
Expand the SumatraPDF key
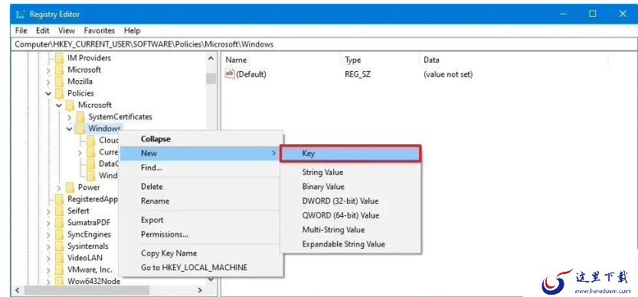[x=48, y=223]
